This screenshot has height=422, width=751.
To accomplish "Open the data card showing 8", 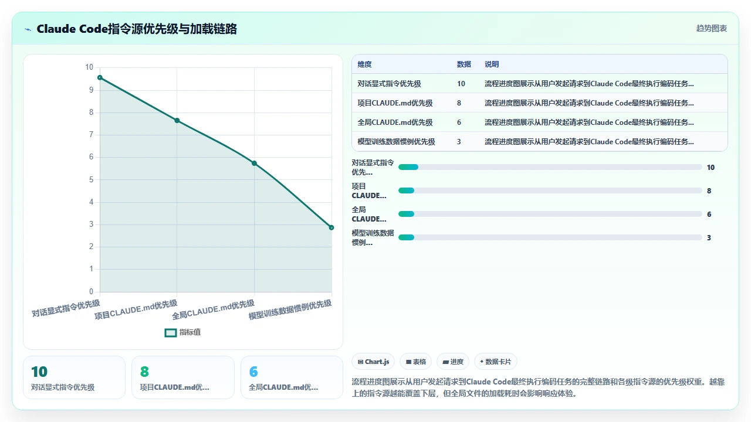I will click(183, 377).
